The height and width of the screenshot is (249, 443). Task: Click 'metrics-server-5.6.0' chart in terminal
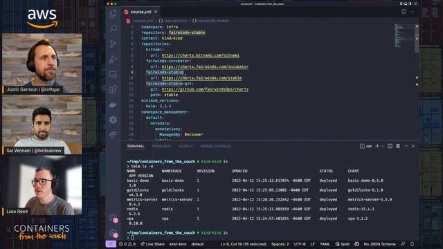click(x=370, y=200)
